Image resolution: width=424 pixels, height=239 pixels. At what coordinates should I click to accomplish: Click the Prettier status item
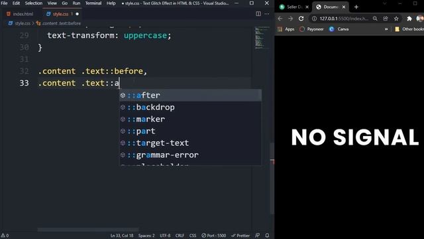(x=240, y=236)
